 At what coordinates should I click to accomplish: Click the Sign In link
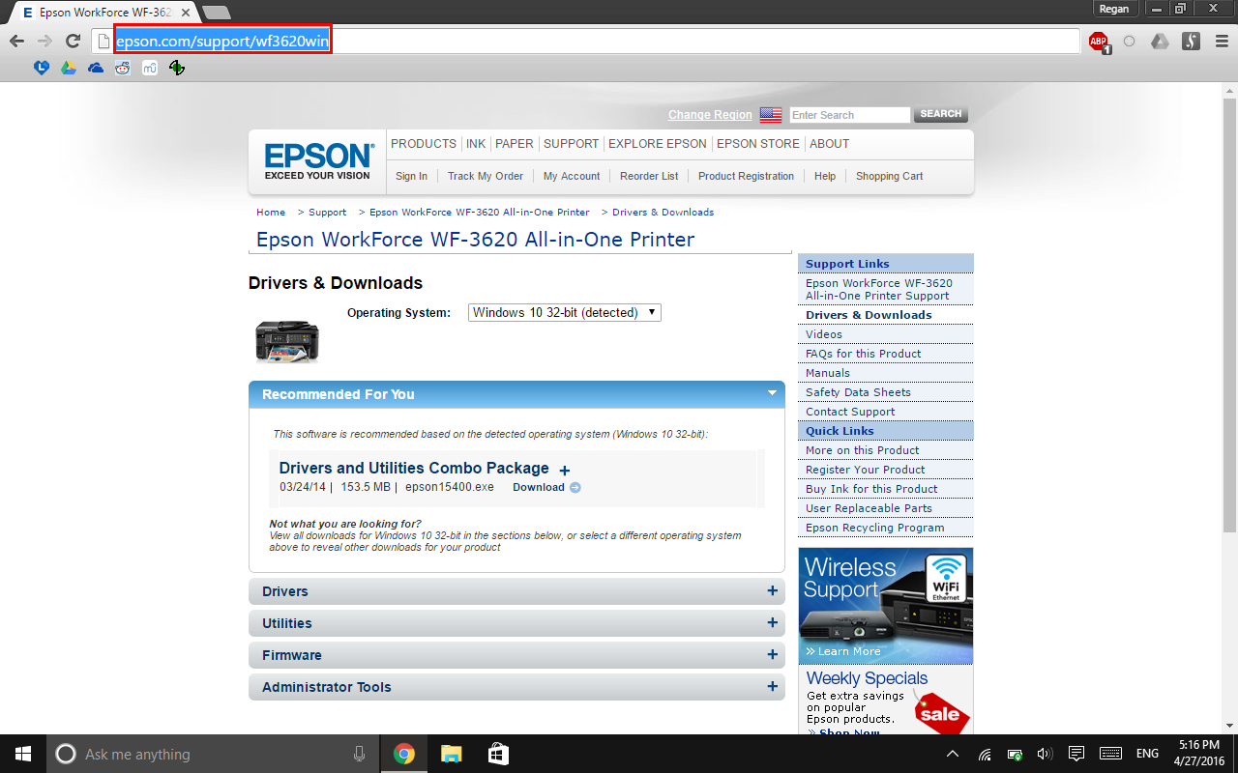click(x=411, y=176)
